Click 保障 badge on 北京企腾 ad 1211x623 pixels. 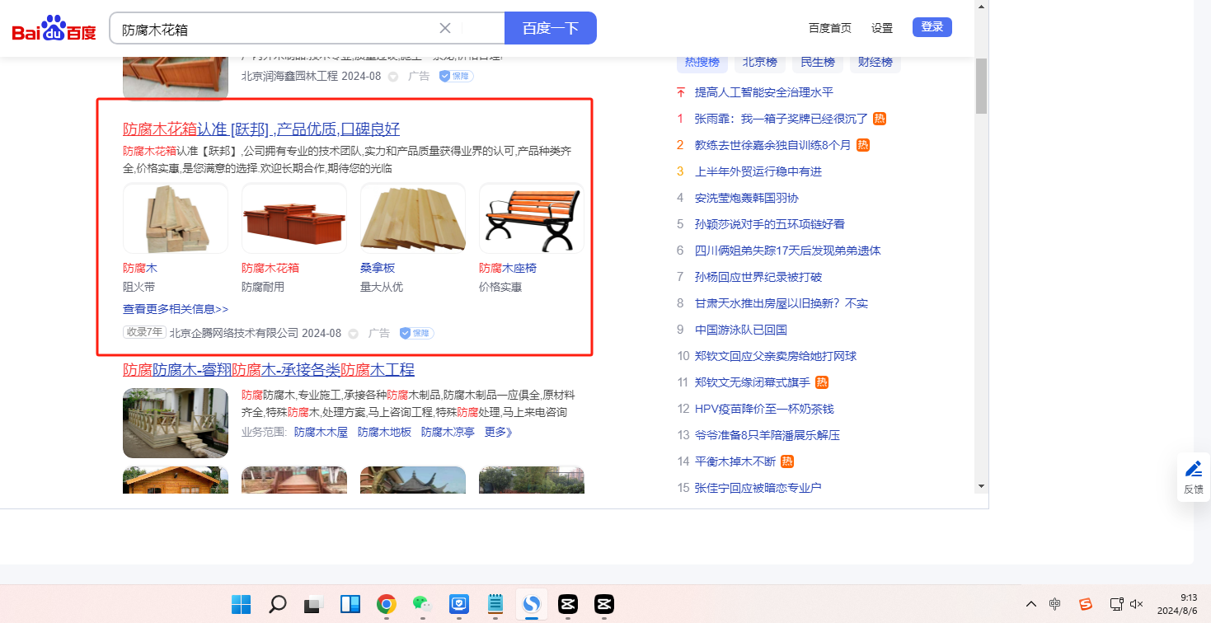417,333
